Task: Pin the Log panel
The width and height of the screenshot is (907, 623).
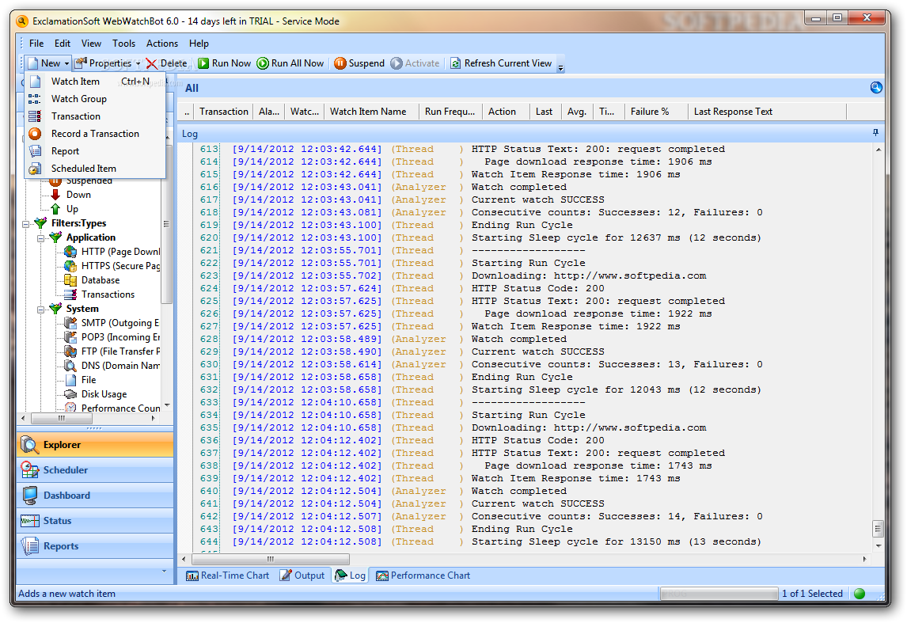Action: point(876,132)
